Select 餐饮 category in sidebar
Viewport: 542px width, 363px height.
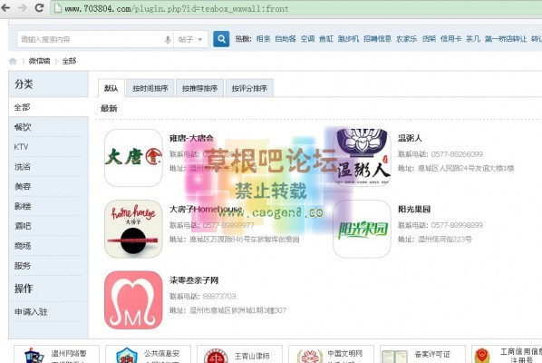coord(48,127)
